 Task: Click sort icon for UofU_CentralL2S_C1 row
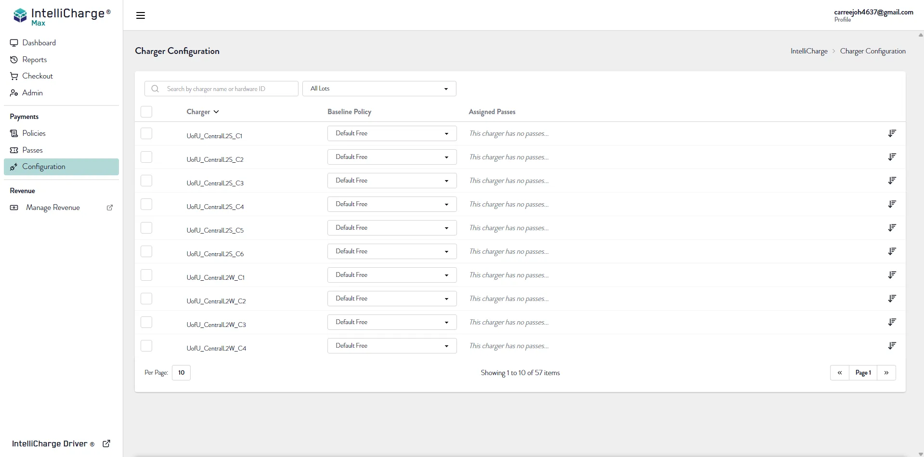(892, 133)
